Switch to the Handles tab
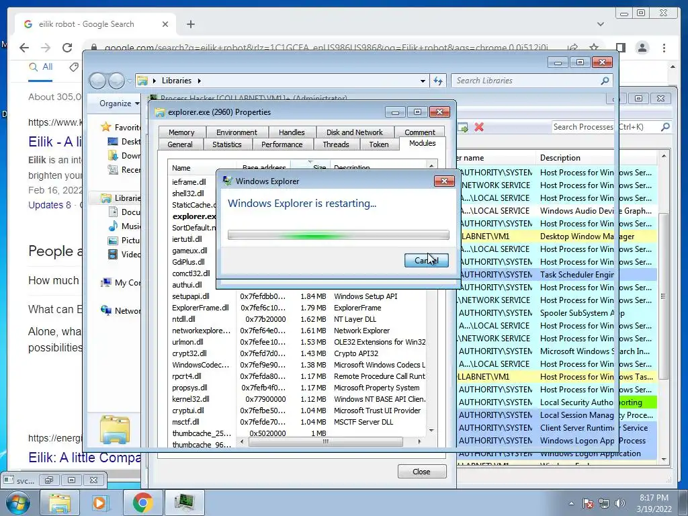688x516 pixels. coord(292,132)
